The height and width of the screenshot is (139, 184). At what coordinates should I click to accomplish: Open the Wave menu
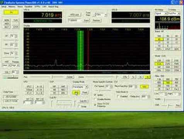point(20,7)
